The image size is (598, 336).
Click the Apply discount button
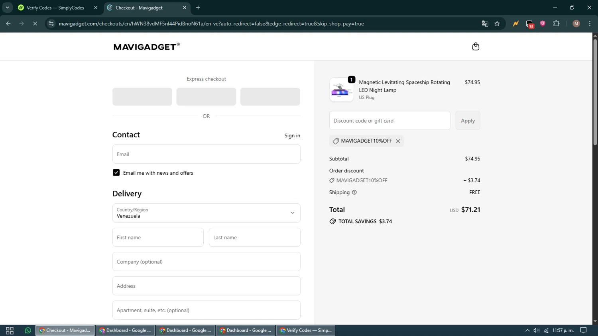[x=468, y=121]
